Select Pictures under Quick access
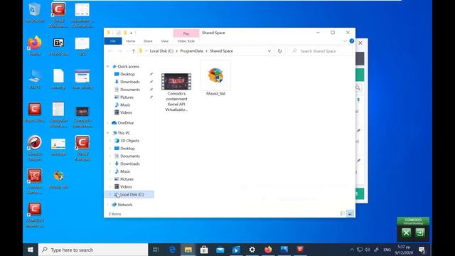The width and height of the screenshot is (455, 256). 127,97
